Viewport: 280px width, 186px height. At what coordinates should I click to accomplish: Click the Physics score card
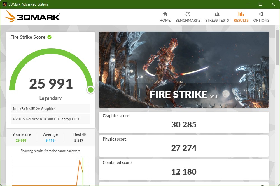184,146
